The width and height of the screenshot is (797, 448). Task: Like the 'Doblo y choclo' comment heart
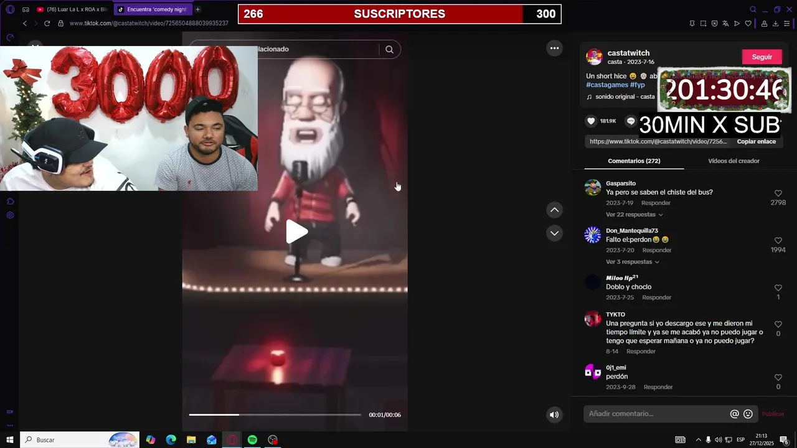778,288
